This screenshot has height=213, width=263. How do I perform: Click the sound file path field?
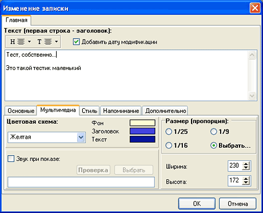81,182
